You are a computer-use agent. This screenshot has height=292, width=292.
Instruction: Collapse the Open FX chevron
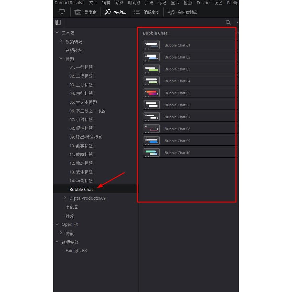[x=57, y=224]
